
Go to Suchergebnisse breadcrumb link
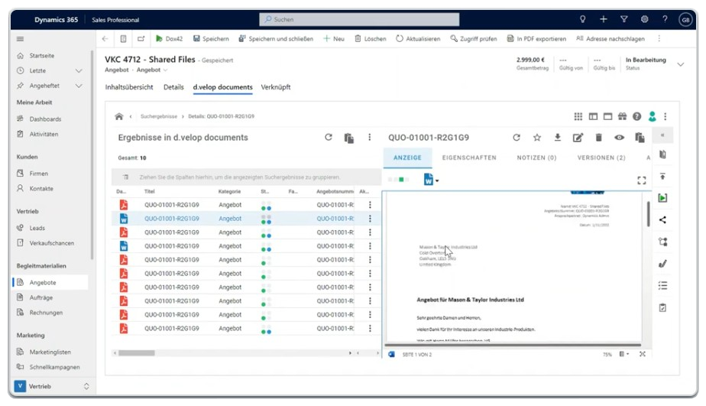158,116
